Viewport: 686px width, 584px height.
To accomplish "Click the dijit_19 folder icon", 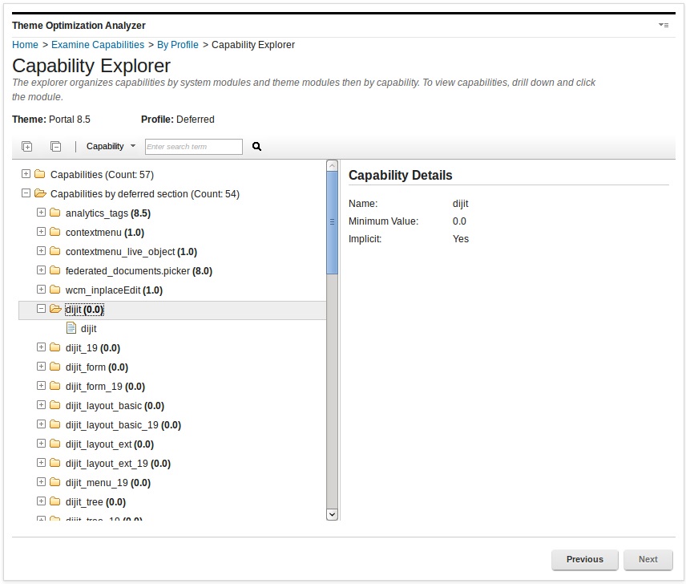I will pos(55,347).
